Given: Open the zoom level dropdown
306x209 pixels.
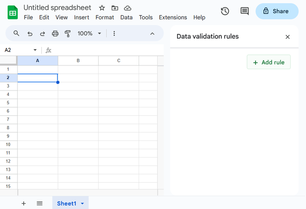Looking at the screenshot, I should pos(89,33).
